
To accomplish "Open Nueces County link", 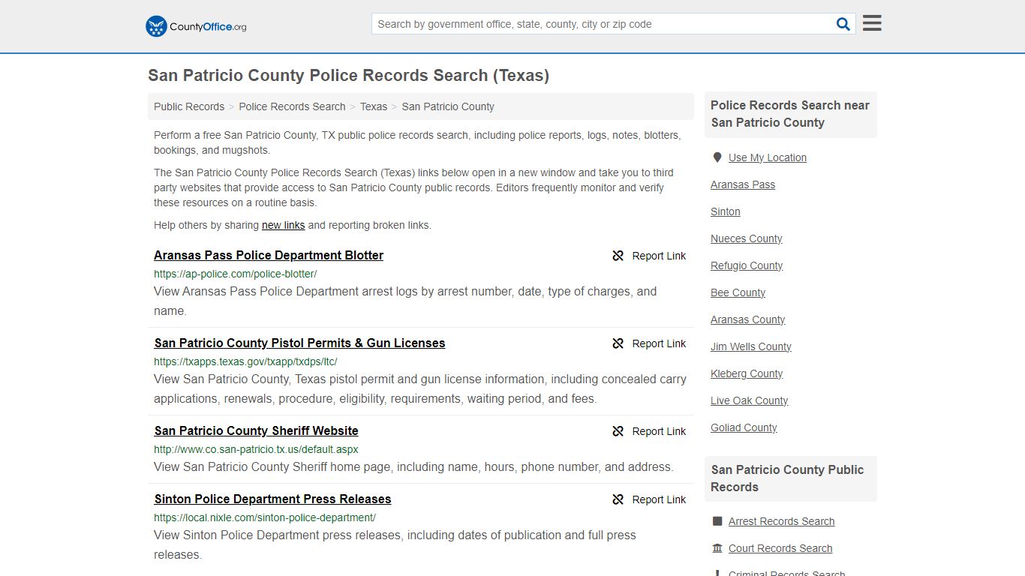I will [747, 238].
